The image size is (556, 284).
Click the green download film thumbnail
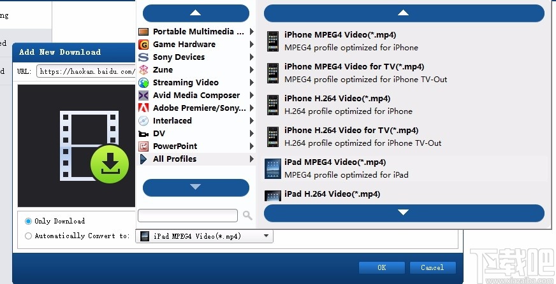coord(94,146)
